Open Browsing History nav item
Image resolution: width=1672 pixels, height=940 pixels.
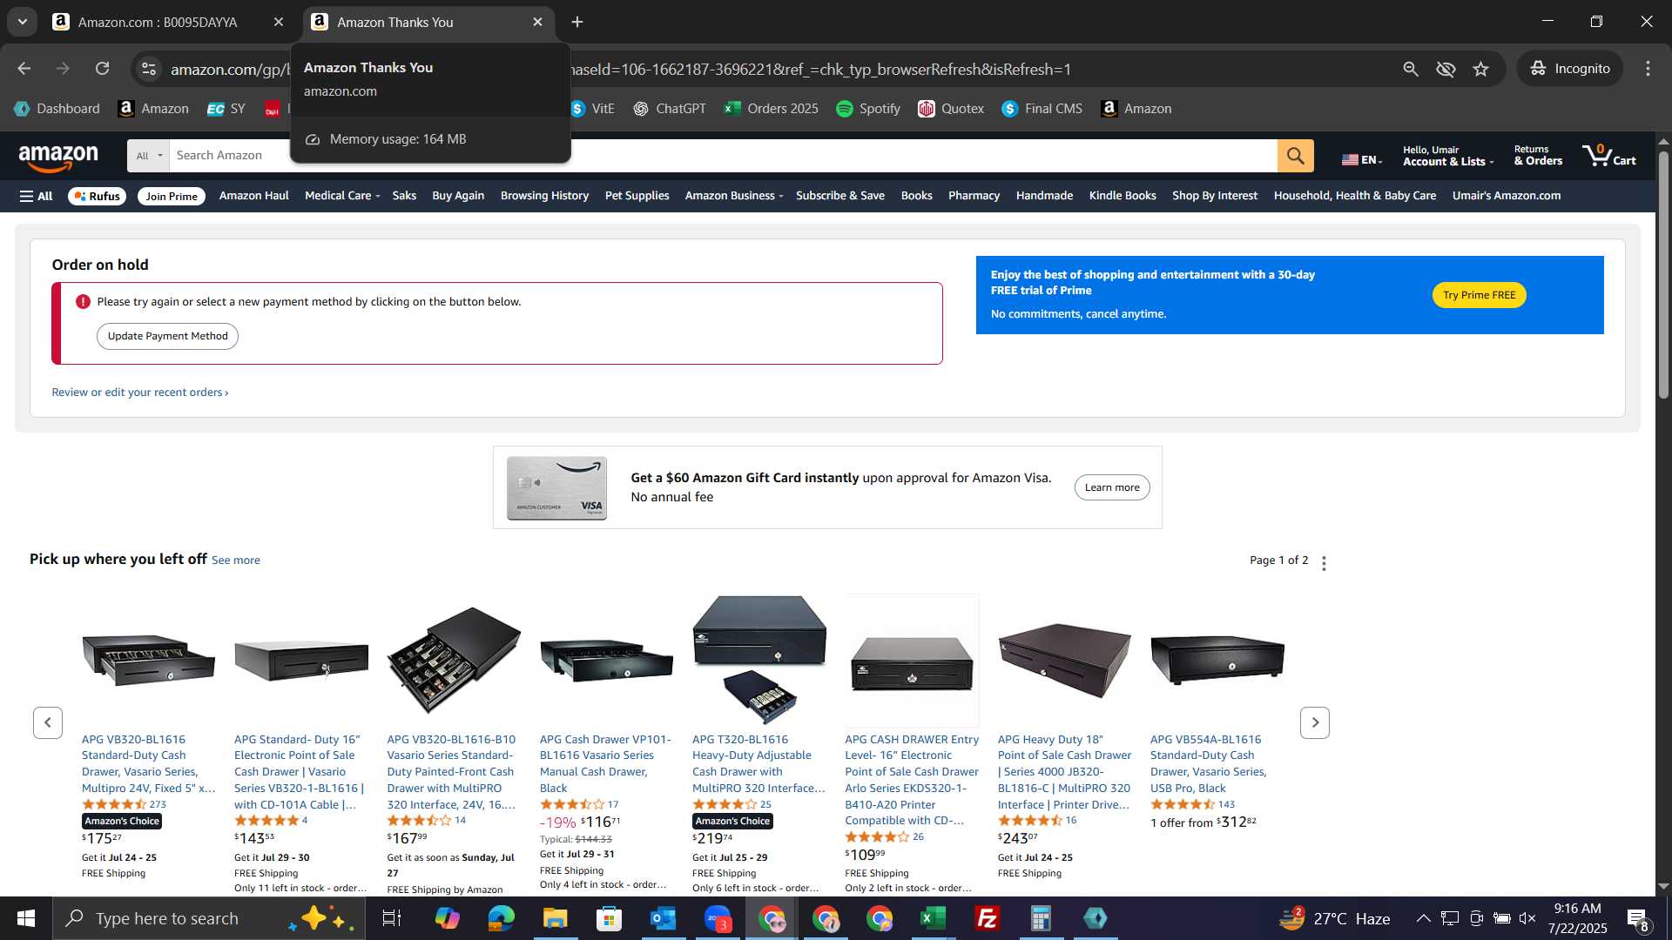(x=544, y=196)
